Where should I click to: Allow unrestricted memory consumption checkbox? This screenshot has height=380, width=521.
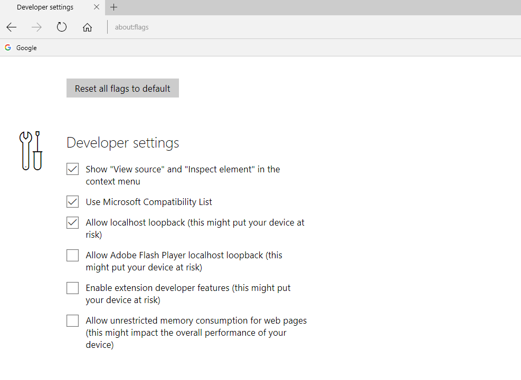(x=72, y=321)
